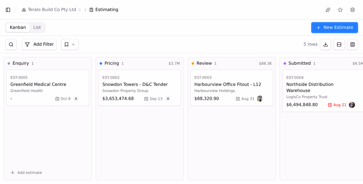Click the Add Filter button

[x=39, y=45]
